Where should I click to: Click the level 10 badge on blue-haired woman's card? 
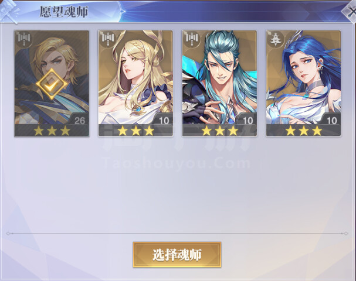(331, 120)
